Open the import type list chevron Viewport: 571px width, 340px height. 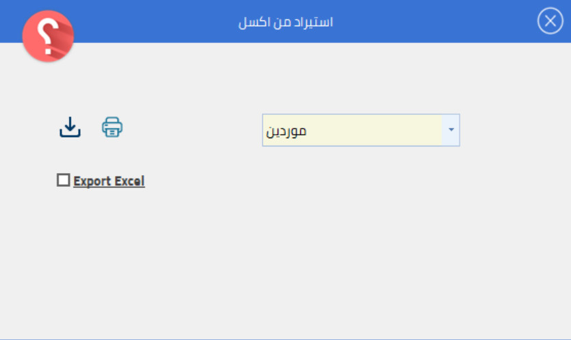451,130
